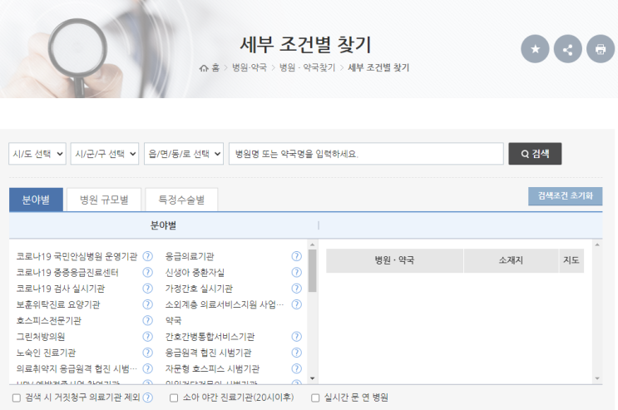Click the home icon in breadcrumb
This screenshot has height=410, width=618.
[204, 68]
